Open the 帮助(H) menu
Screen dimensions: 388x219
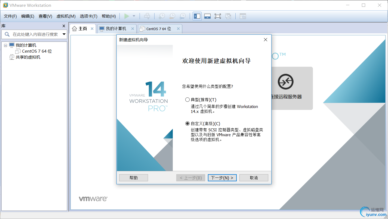pyautogui.click(x=109, y=16)
